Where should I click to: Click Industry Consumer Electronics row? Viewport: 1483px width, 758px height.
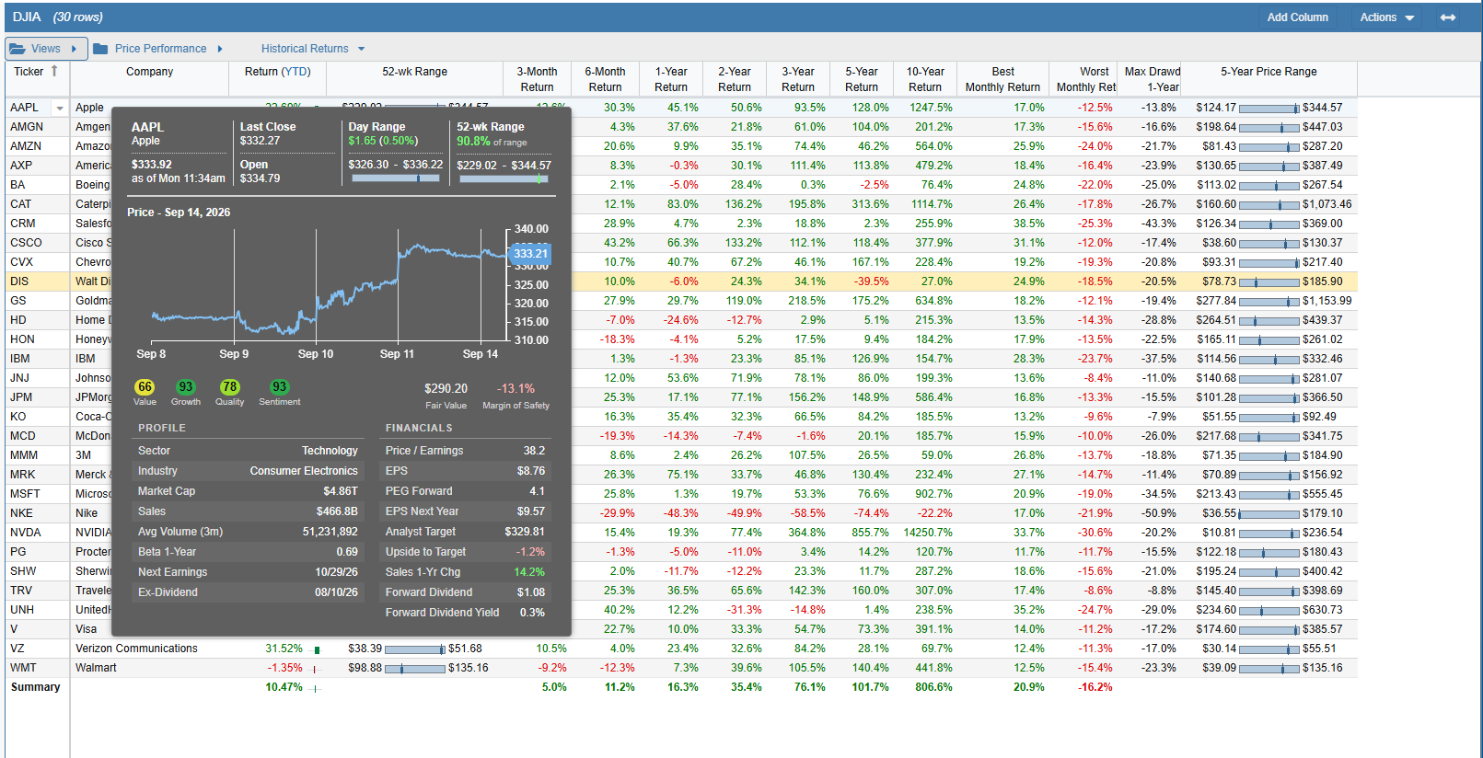pyautogui.click(x=248, y=471)
